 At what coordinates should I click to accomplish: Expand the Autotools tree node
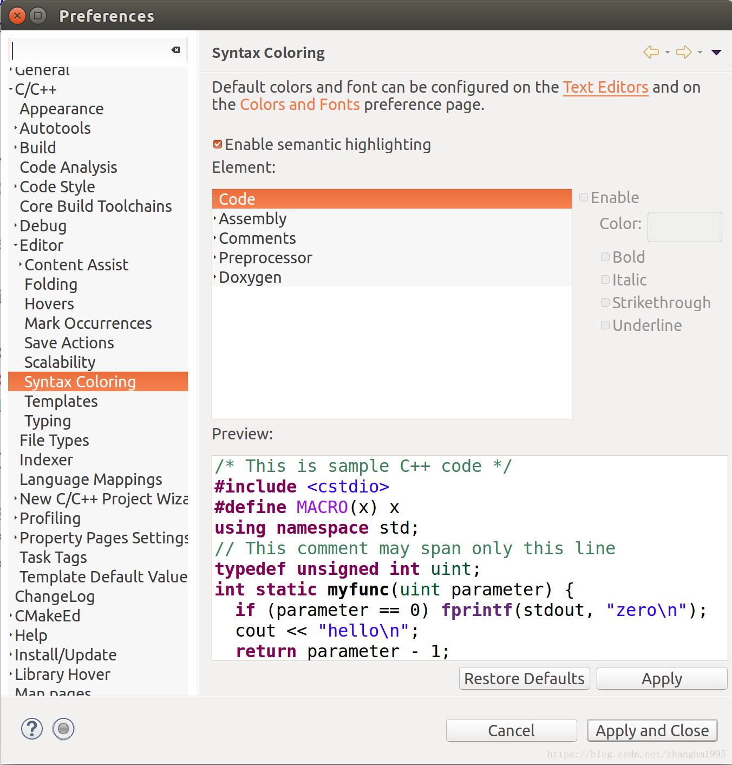coord(16,128)
